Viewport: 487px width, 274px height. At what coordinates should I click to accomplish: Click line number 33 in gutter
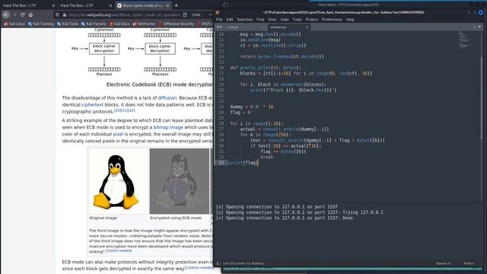pyautogui.click(x=221, y=162)
